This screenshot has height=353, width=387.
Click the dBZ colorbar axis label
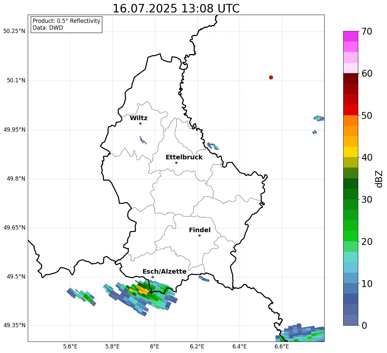[379, 179]
